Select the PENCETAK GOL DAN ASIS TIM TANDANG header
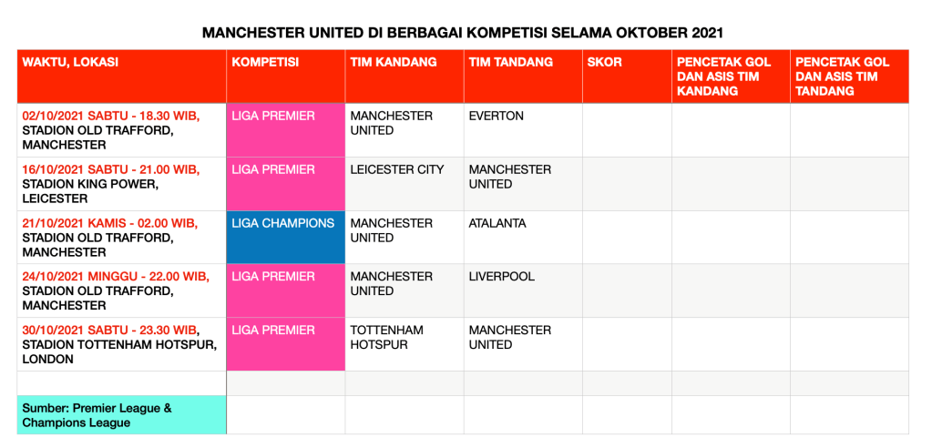The image size is (932, 448). click(x=849, y=76)
